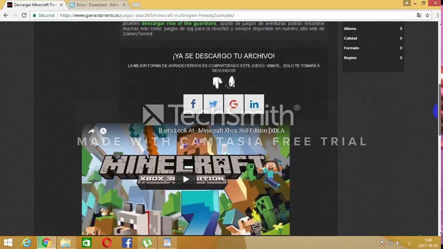Open a new browser tab

[x=136, y=5]
